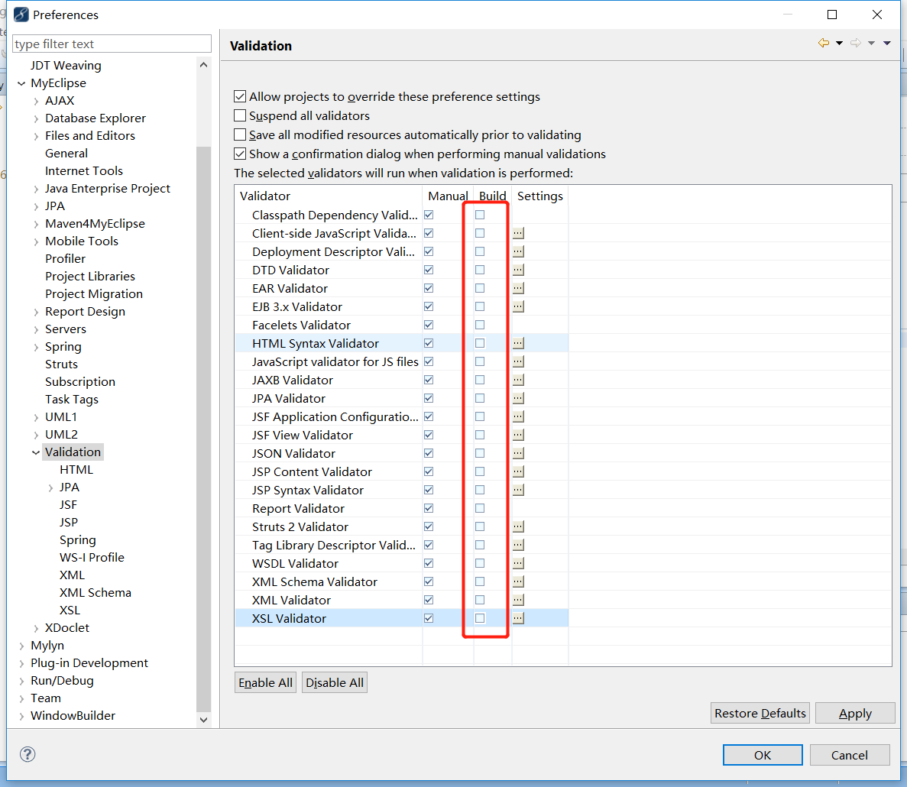Image resolution: width=907 pixels, height=787 pixels.
Task: Confirm with the OK button
Action: (763, 755)
